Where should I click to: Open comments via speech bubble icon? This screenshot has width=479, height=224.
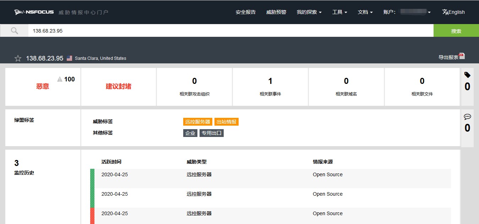(467, 117)
